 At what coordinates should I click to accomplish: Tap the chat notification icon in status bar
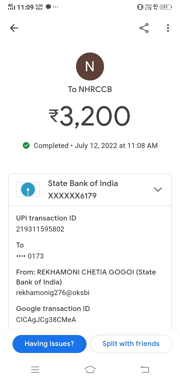(48, 7)
